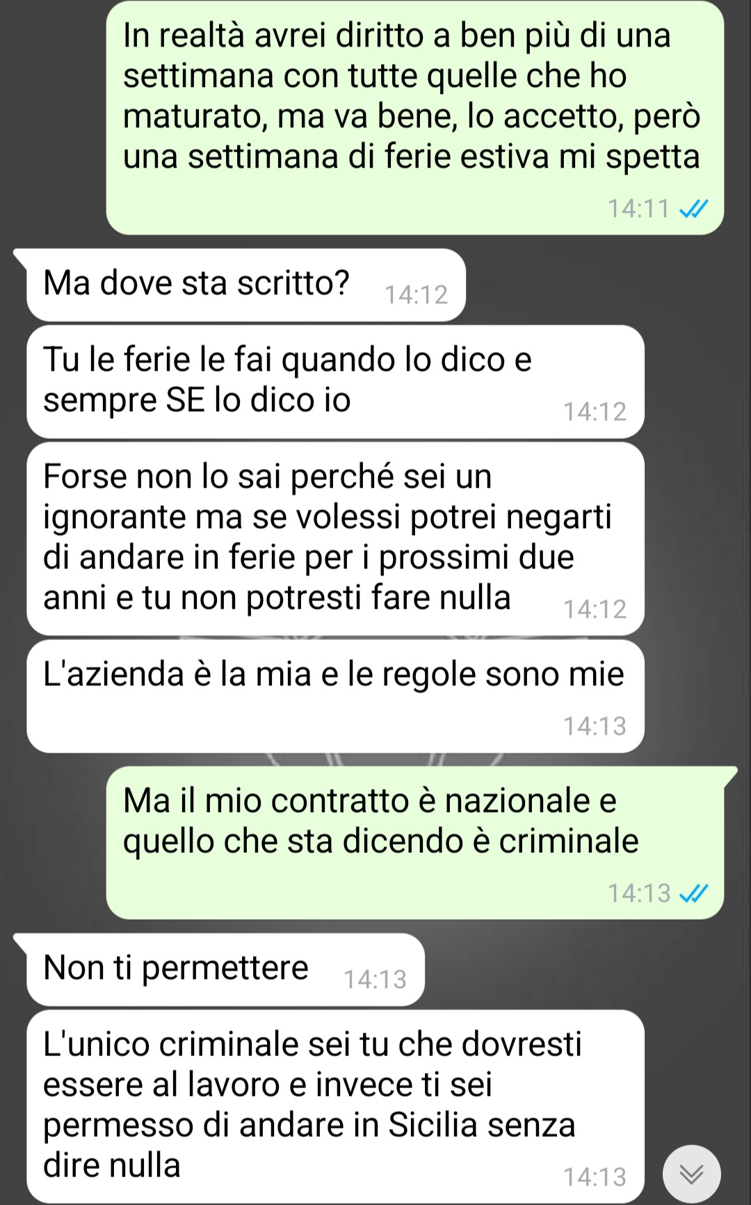Image resolution: width=751 pixels, height=1205 pixels.
Task: Tap the scroll-to-bottom double chevron button
Action: tap(691, 1174)
